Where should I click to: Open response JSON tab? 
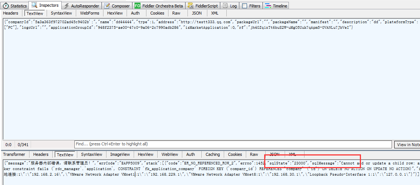tap(274, 154)
